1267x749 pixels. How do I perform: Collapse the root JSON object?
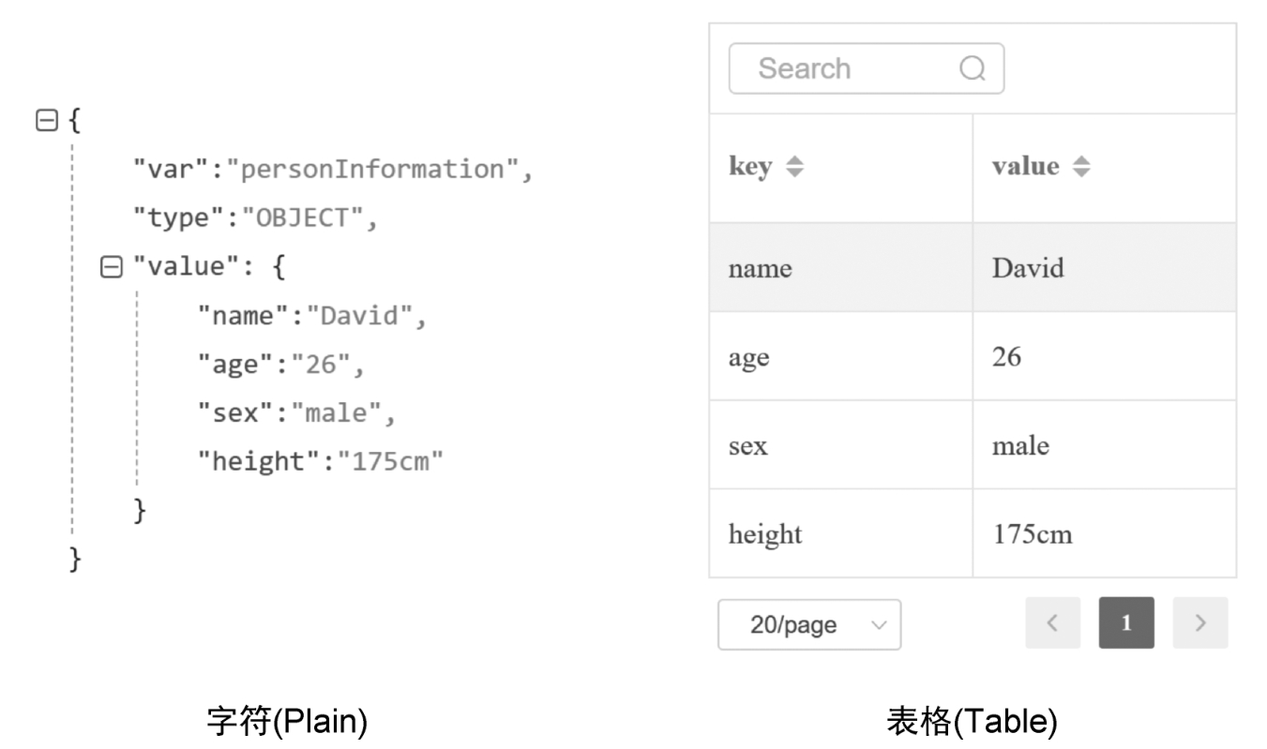[46, 120]
